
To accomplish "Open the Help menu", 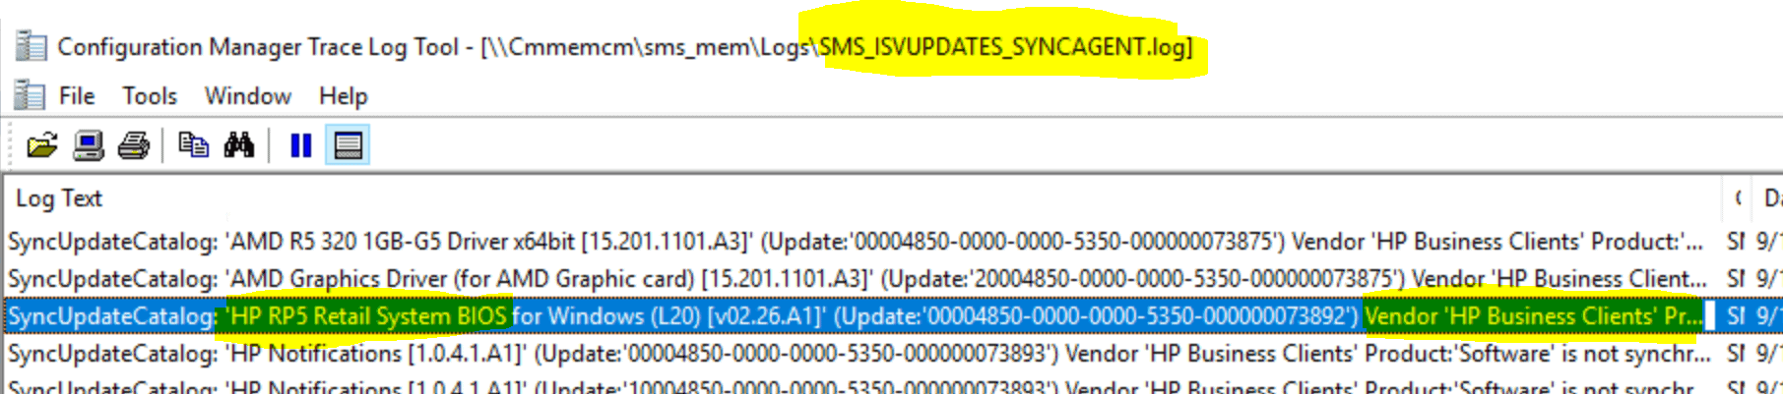I will [344, 96].
